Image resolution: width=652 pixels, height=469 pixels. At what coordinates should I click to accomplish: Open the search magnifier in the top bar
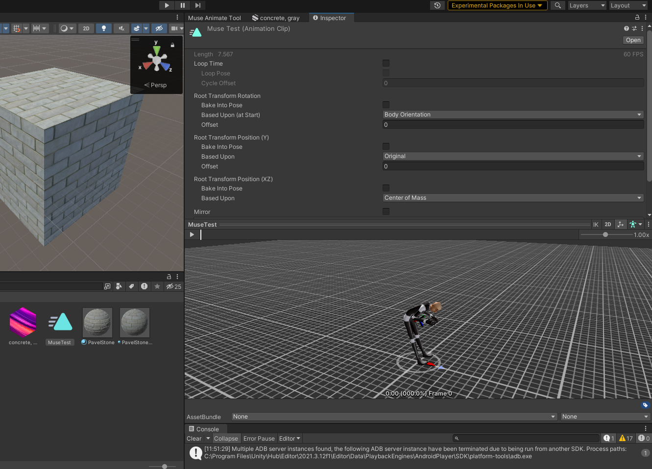tap(557, 5)
